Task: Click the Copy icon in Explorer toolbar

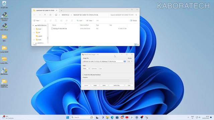Action: (x=50, y=21)
